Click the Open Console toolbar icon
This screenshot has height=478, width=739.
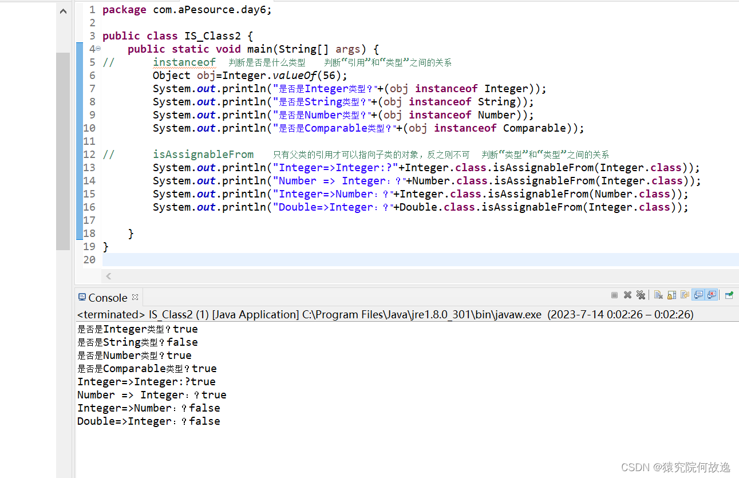685,294
